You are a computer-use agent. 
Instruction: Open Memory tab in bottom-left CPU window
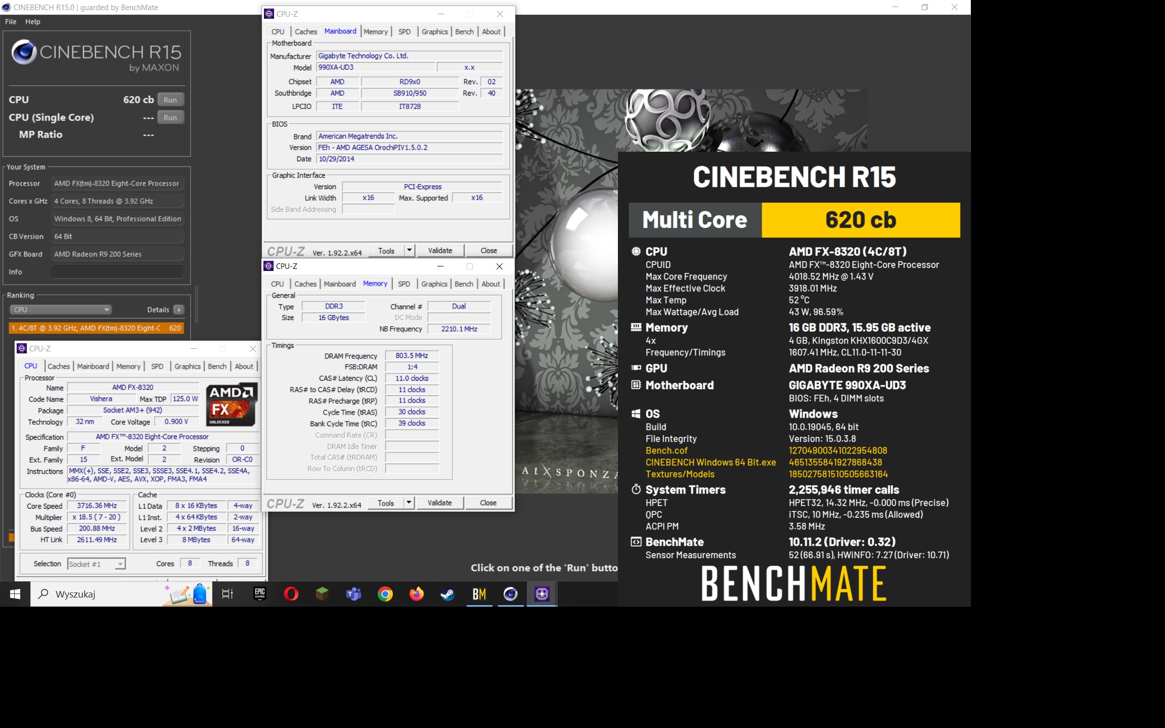128,366
